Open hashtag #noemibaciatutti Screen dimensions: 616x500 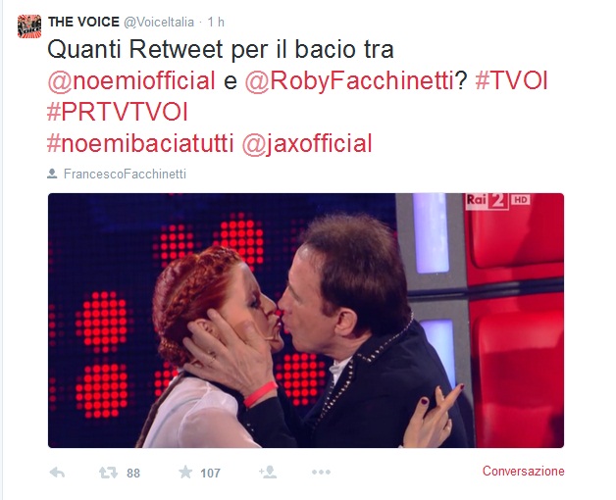tap(140, 143)
